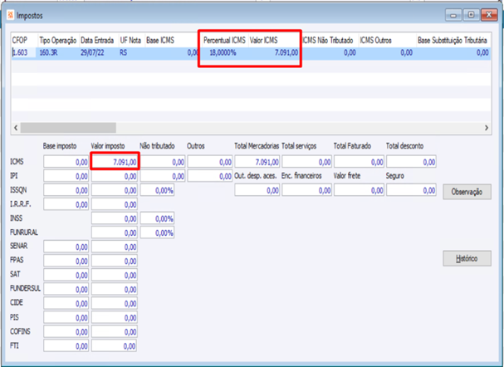The image size is (504, 367).
Task: Click the 160.3R operation type cell
Action: 58,52
